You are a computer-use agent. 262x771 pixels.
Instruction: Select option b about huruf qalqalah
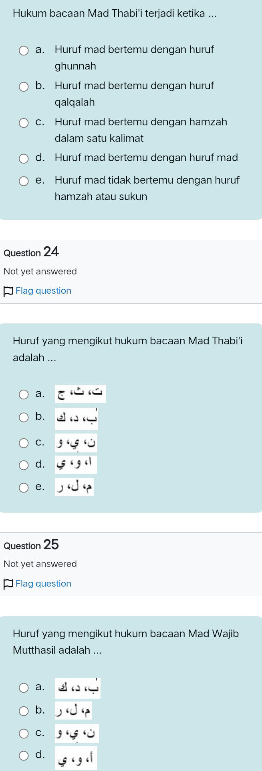(24, 86)
